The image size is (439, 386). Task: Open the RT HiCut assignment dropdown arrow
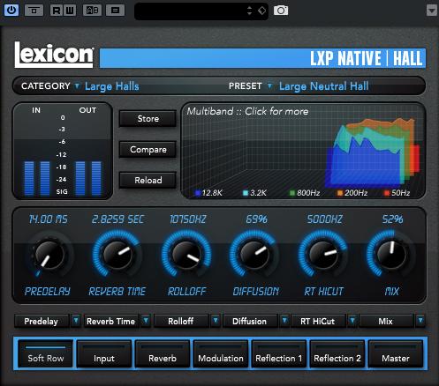click(x=352, y=321)
